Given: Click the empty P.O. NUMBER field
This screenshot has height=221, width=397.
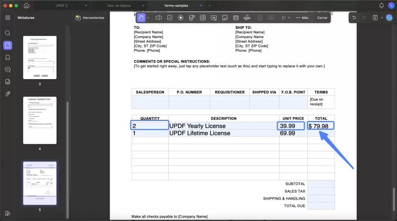Looking at the screenshot, I should (189, 102).
